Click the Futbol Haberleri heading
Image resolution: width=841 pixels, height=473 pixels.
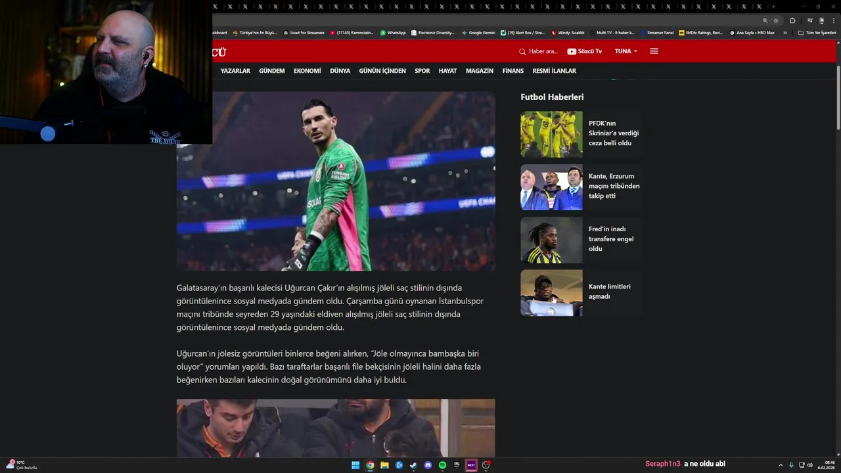pos(552,97)
